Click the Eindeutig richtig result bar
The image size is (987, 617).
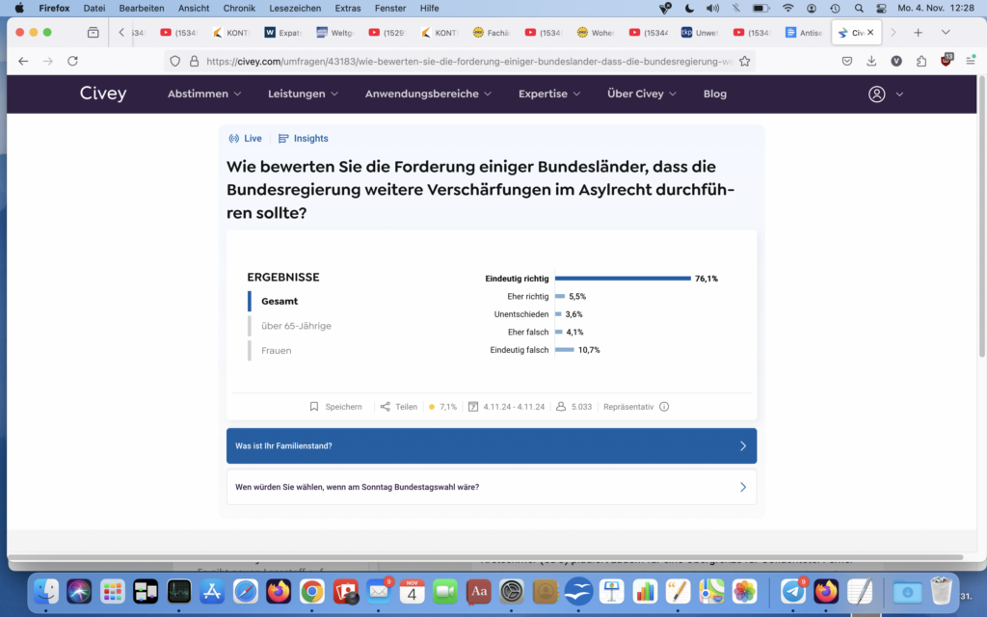pos(622,279)
